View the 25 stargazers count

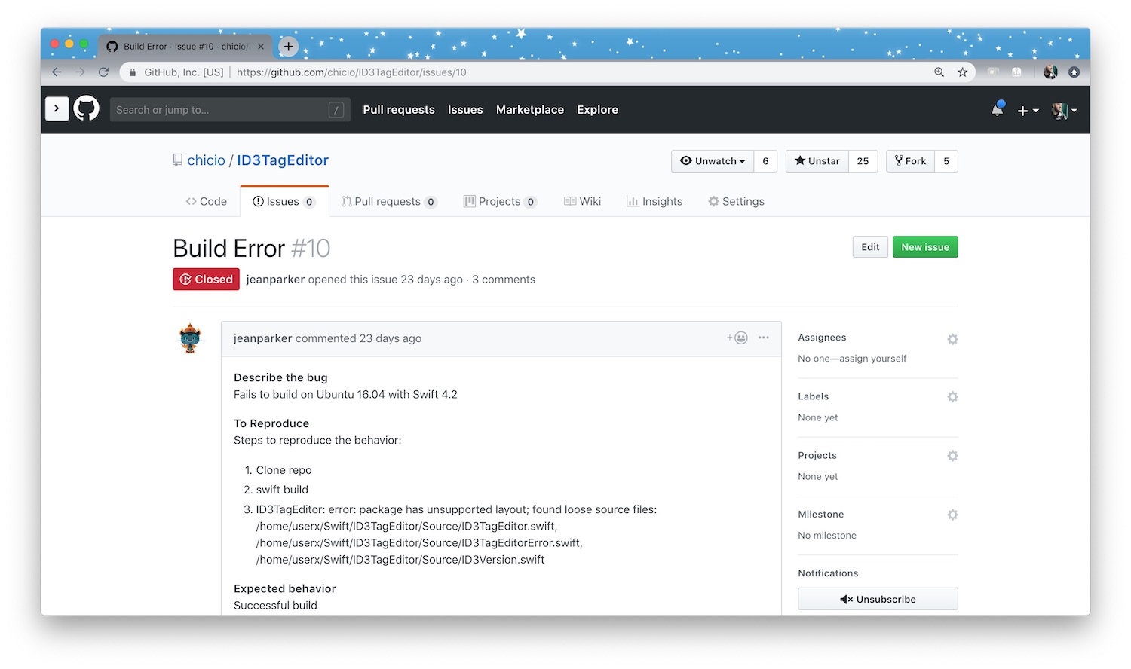863,161
